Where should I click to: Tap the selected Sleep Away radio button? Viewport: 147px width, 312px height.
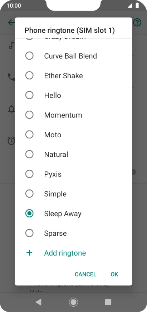pyautogui.click(x=29, y=214)
